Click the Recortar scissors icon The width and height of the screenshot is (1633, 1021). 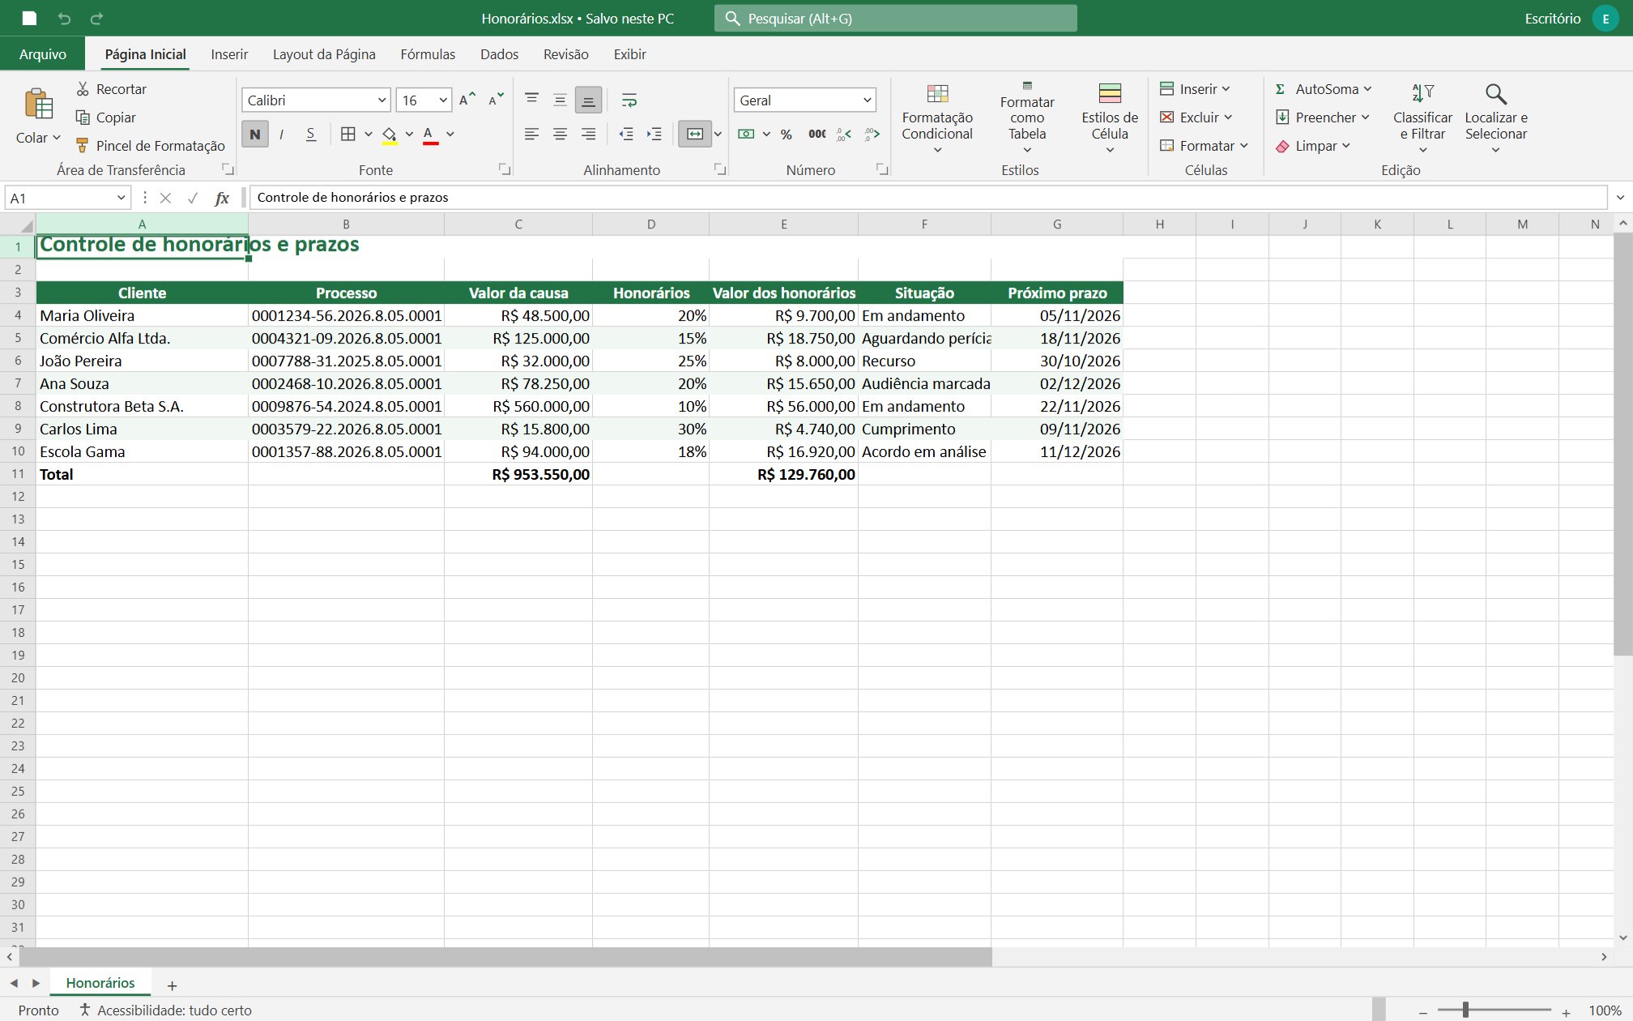click(83, 89)
